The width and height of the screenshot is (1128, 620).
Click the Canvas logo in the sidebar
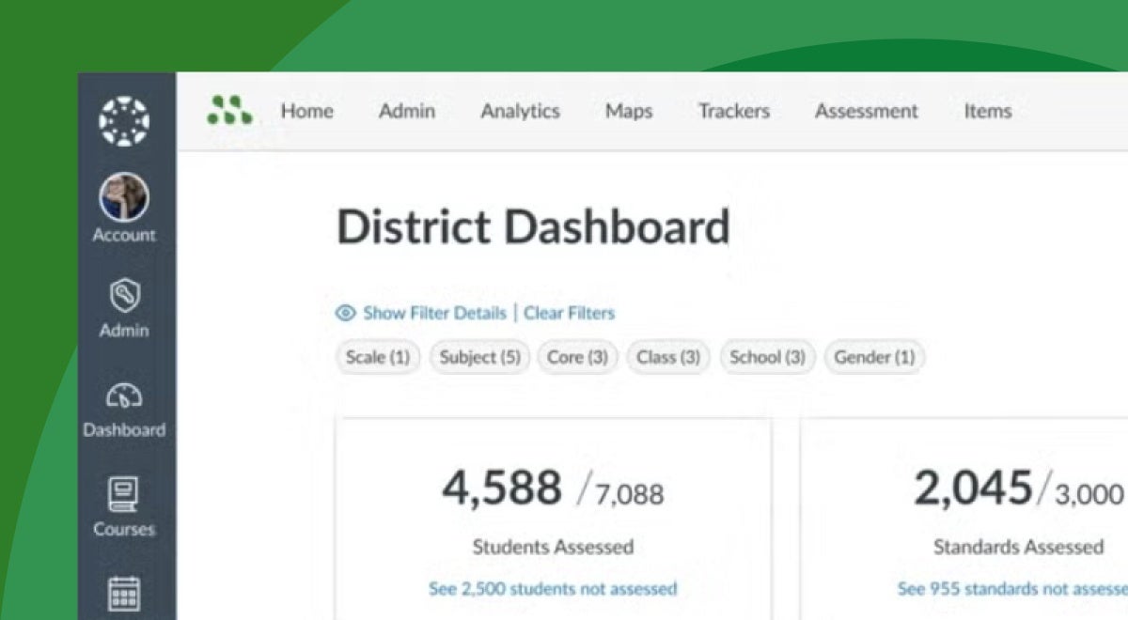click(x=124, y=121)
